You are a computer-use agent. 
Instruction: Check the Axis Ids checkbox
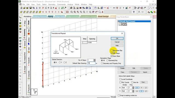(132, 82)
